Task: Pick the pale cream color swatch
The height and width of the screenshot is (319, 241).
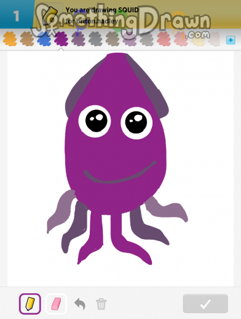Action: (198, 39)
